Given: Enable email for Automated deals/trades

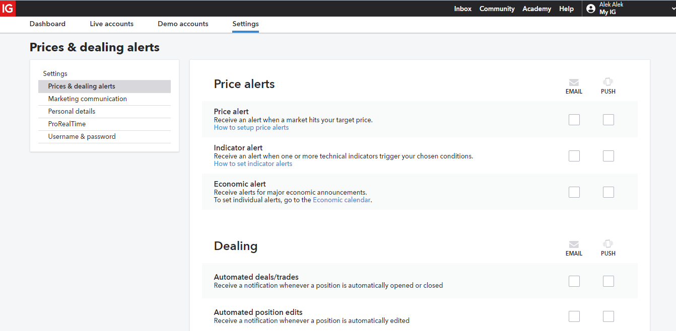Looking at the screenshot, I should [x=574, y=281].
